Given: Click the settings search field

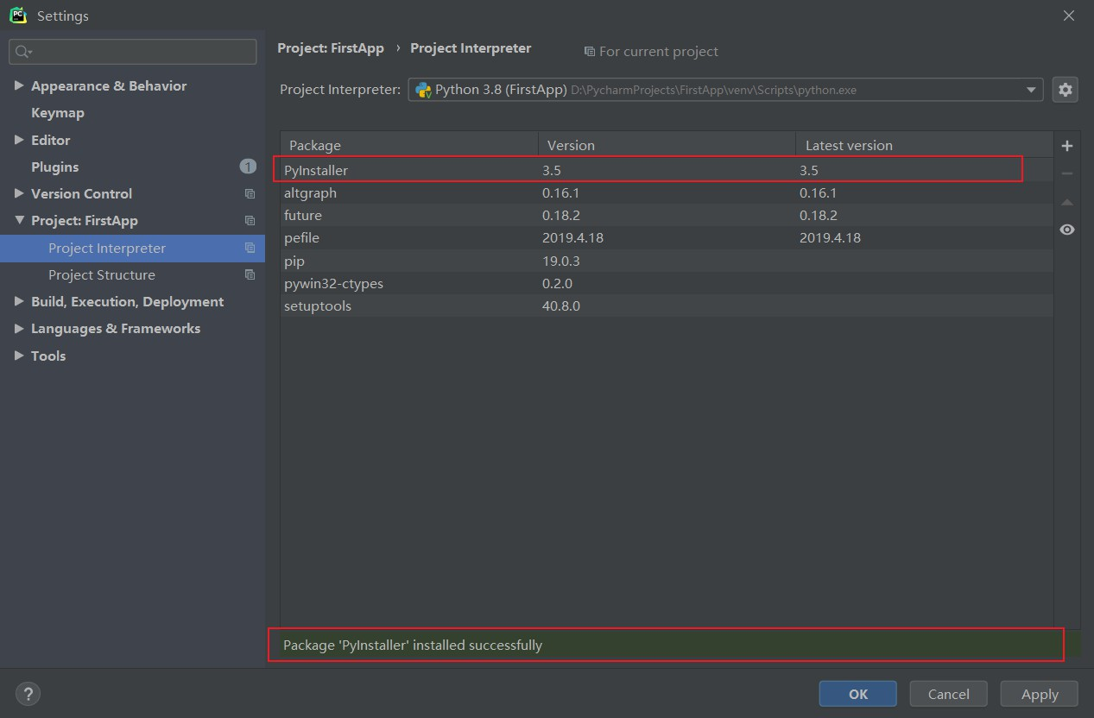Looking at the screenshot, I should pyautogui.click(x=138, y=52).
